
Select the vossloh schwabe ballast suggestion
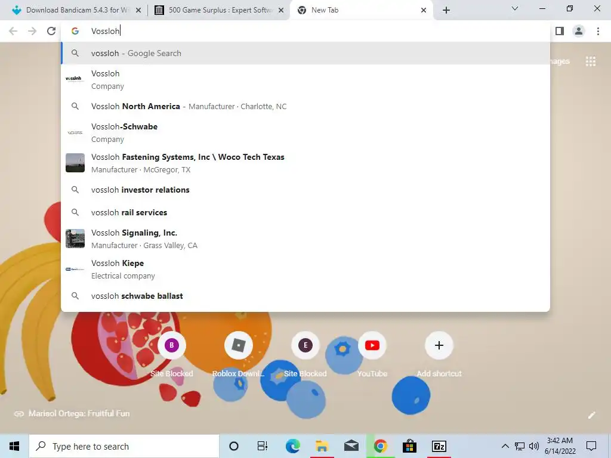305,296
